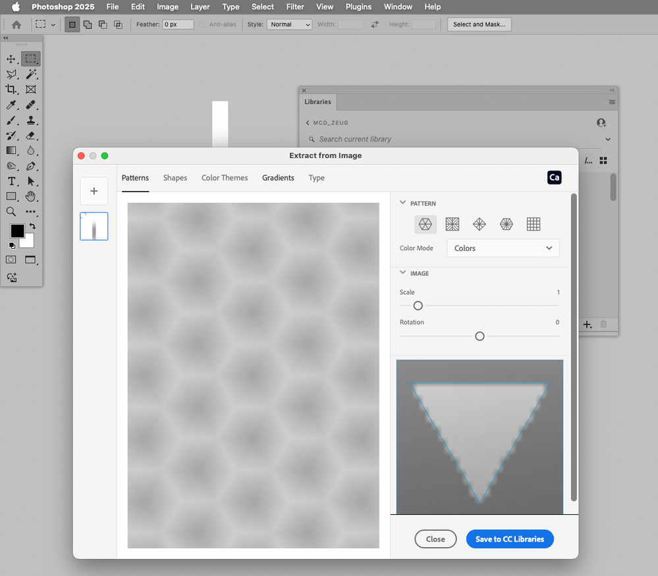Image resolution: width=658 pixels, height=576 pixels.
Task: Select the Horizontal Type tool
Action: pyautogui.click(x=11, y=181)
